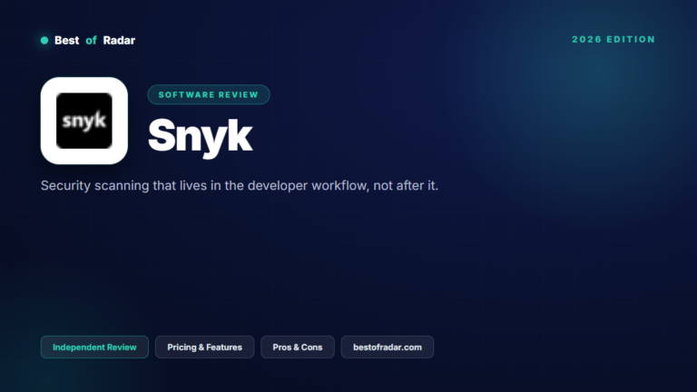Click the Snyk logo icon

tap(84, 121)
